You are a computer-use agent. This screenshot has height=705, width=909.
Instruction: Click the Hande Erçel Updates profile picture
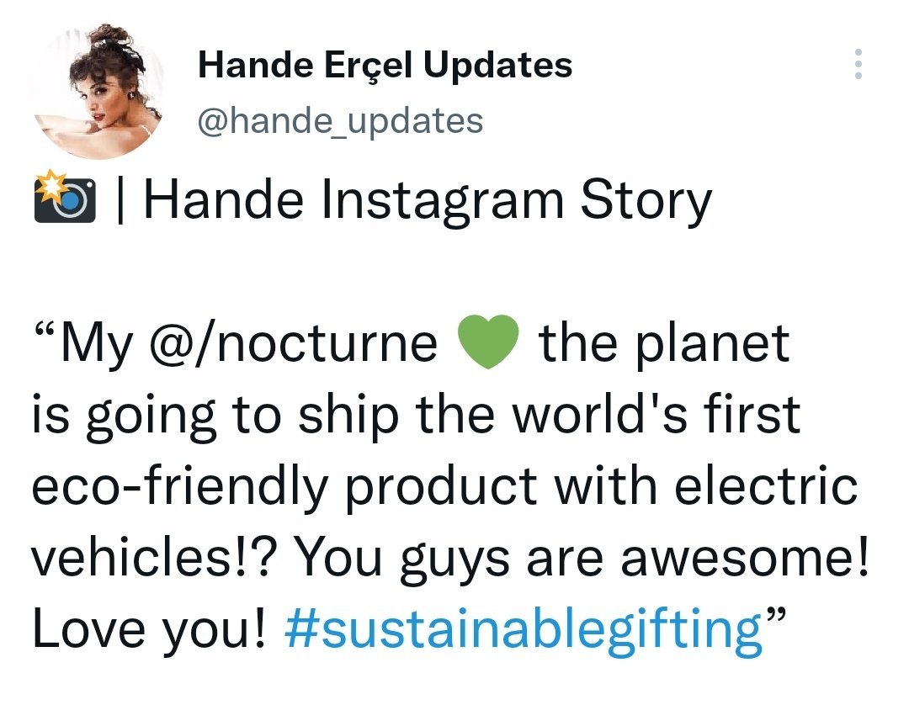click(98, 91)
